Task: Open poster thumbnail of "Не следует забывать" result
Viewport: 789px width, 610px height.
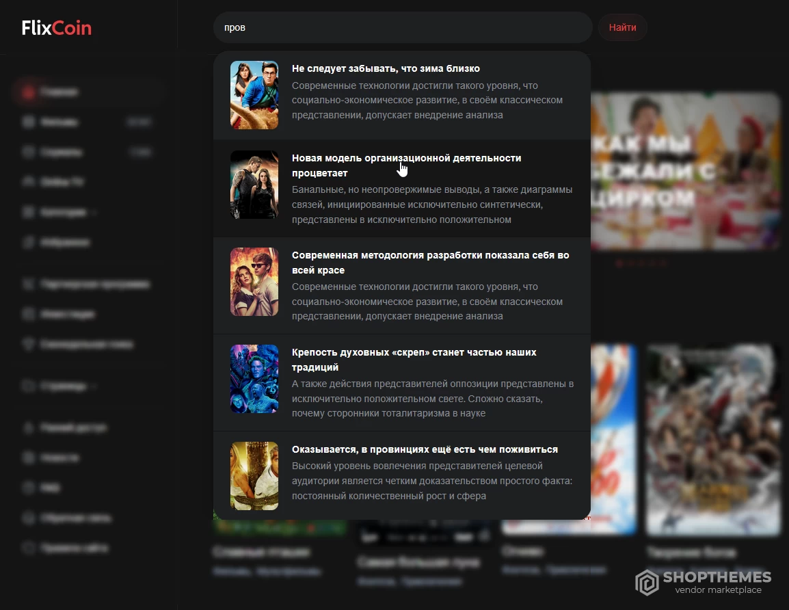Action: coord(254,95)
